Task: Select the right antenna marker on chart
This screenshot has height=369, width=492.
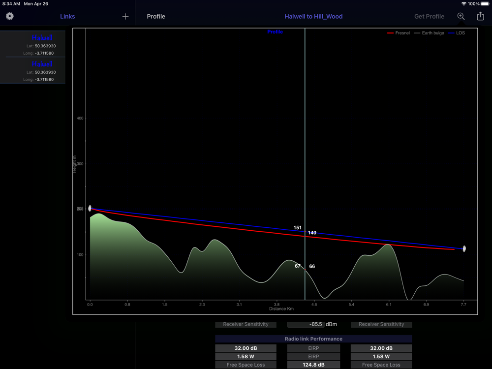Action: [x=464, y=248]
